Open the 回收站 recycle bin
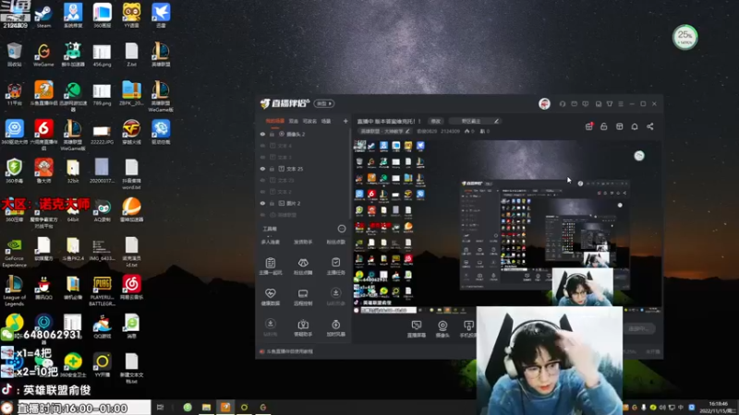This screenshot has height=415, width=739. [14, 54]
